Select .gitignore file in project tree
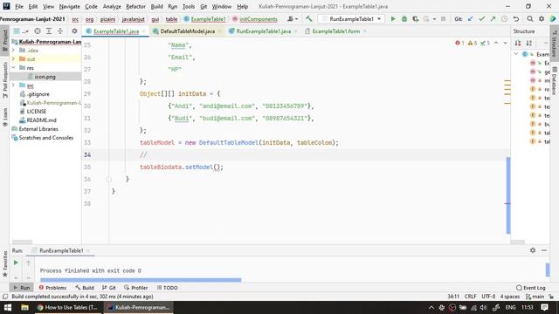The width and height of the screenshot is (559, 314). click(x=38, y=94)
